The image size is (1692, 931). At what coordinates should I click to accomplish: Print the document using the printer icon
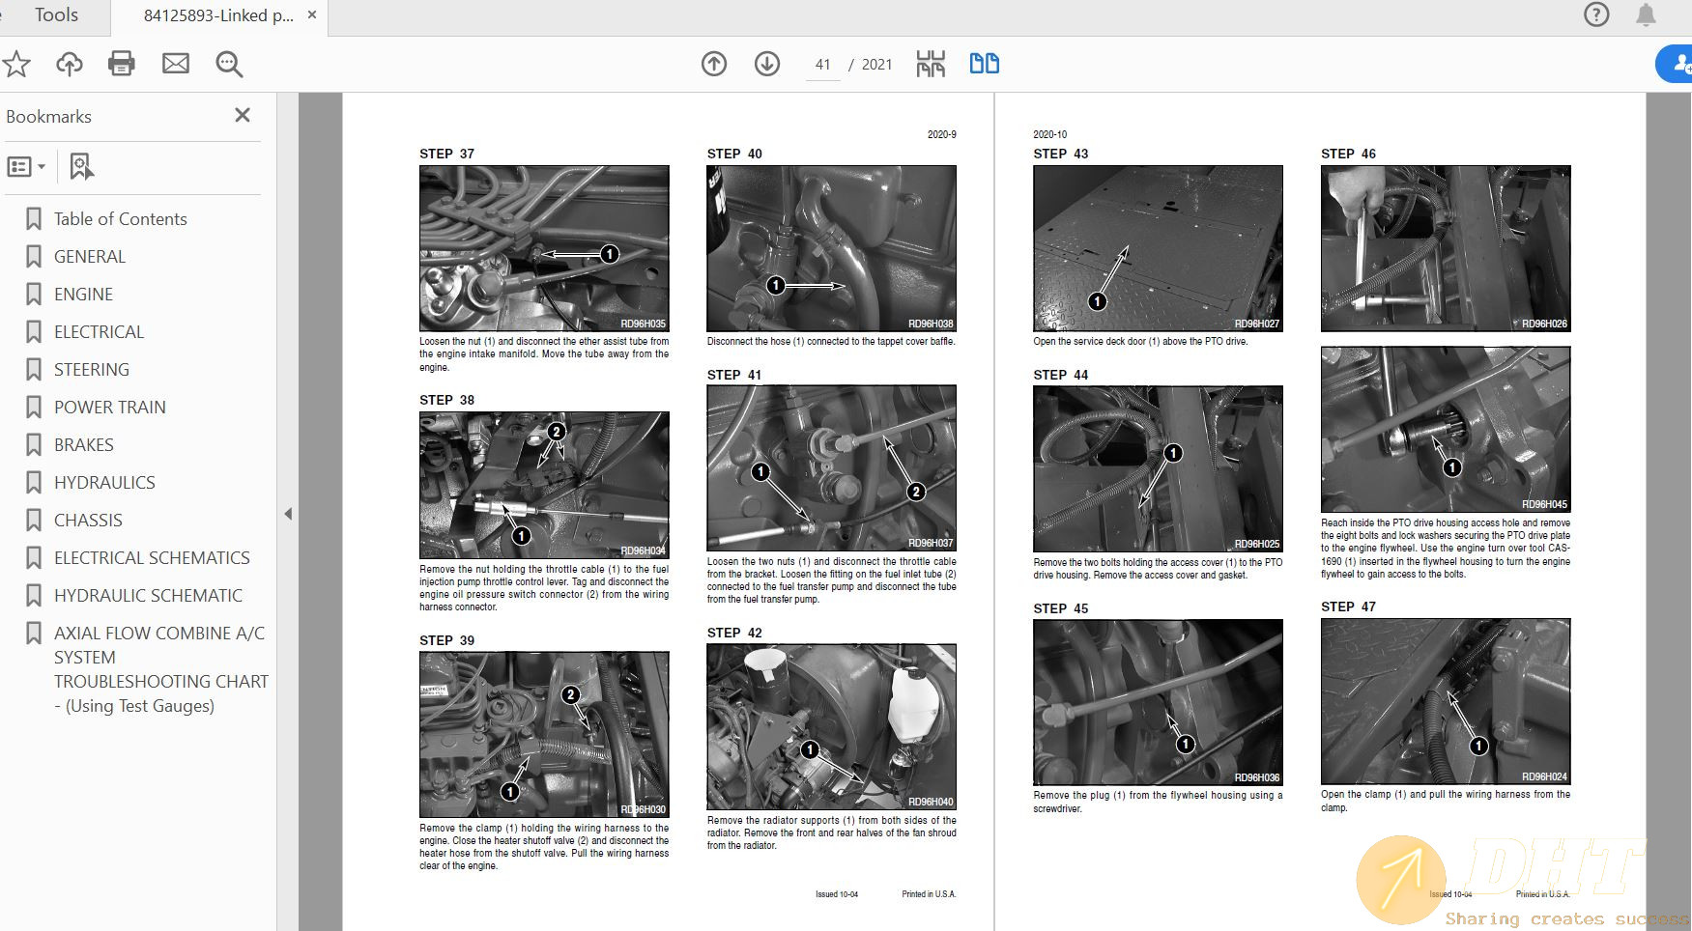coord(122,65)
